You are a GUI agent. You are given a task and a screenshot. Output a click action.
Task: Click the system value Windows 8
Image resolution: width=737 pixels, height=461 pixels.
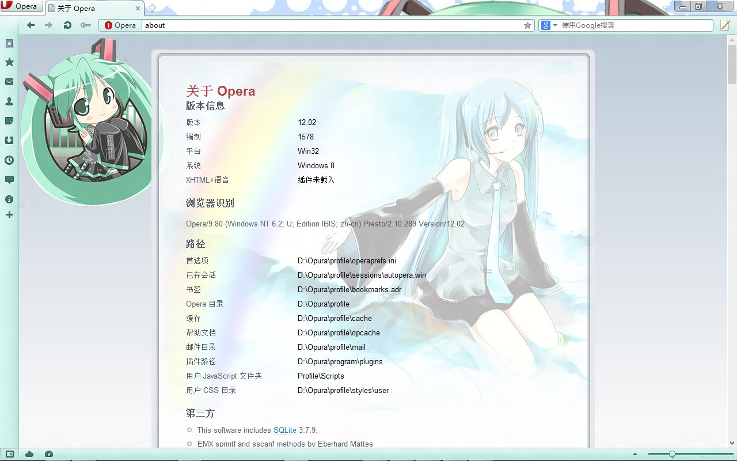point(316,165)
